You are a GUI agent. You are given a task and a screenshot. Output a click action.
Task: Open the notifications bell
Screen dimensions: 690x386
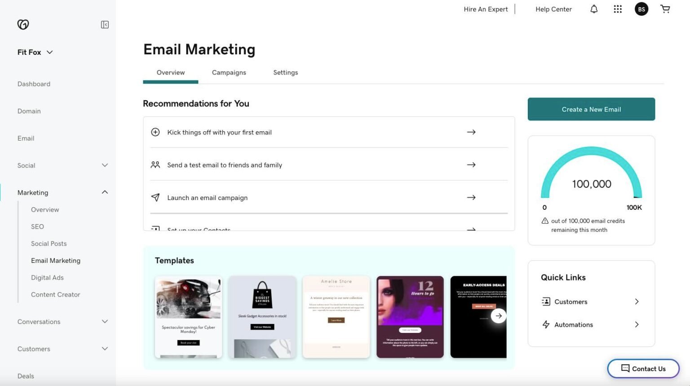pyautogui.click(x=594, y=9)
